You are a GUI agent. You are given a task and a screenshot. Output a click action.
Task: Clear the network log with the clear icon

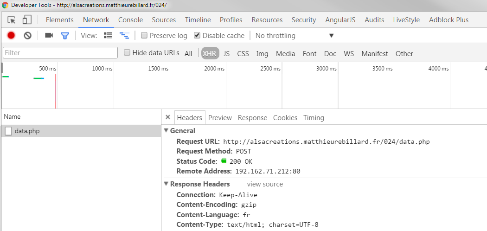pos(28,36)
